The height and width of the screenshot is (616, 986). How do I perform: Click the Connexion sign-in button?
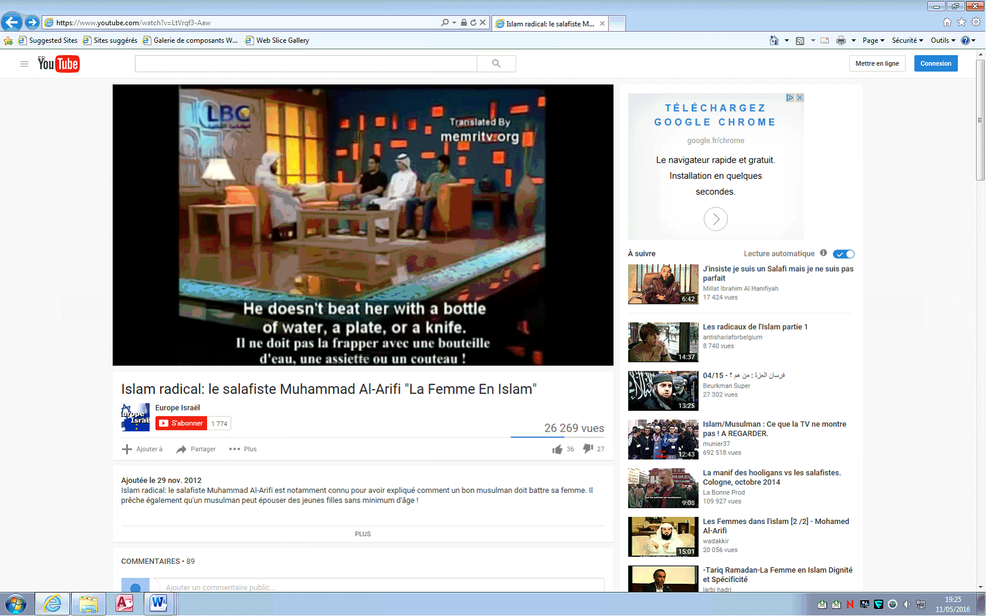tap(936, 63)
